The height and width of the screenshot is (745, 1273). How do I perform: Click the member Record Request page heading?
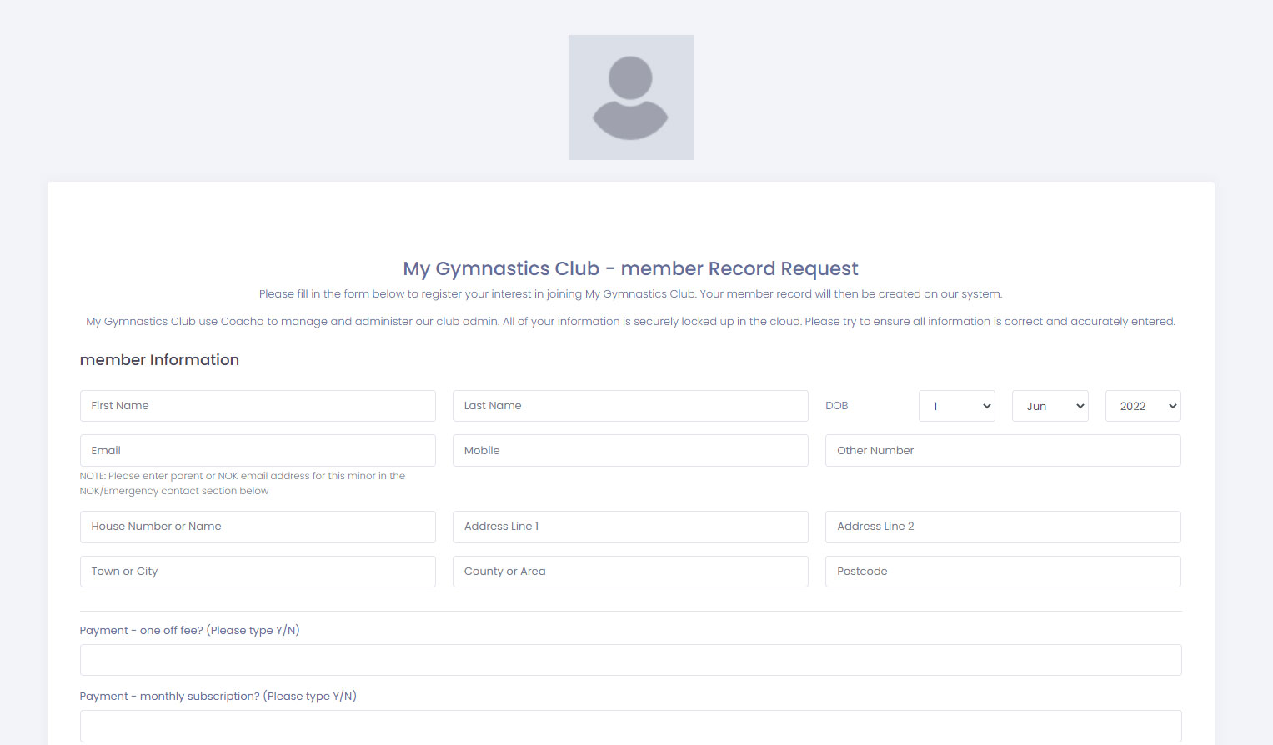(x=630, y=268)
